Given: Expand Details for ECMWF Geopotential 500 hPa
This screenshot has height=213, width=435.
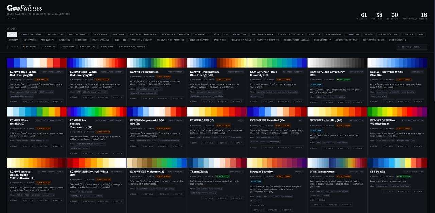Looking at the screenshot, I should pyautogui.click(x=148, y=146).
